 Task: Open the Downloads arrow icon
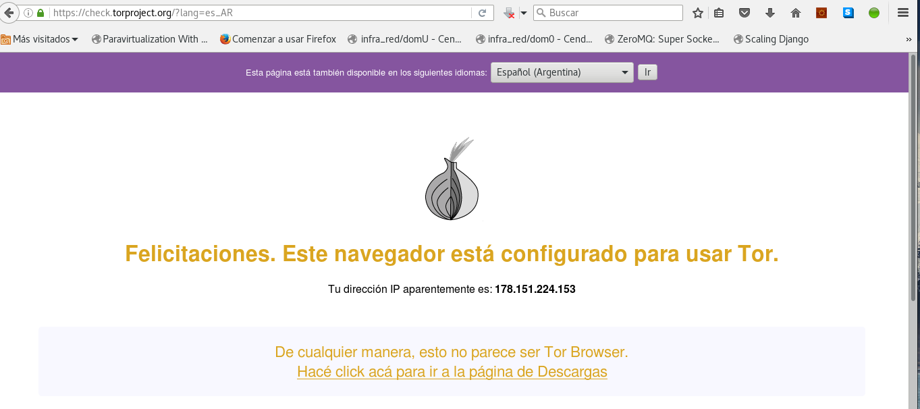[770, 13]
